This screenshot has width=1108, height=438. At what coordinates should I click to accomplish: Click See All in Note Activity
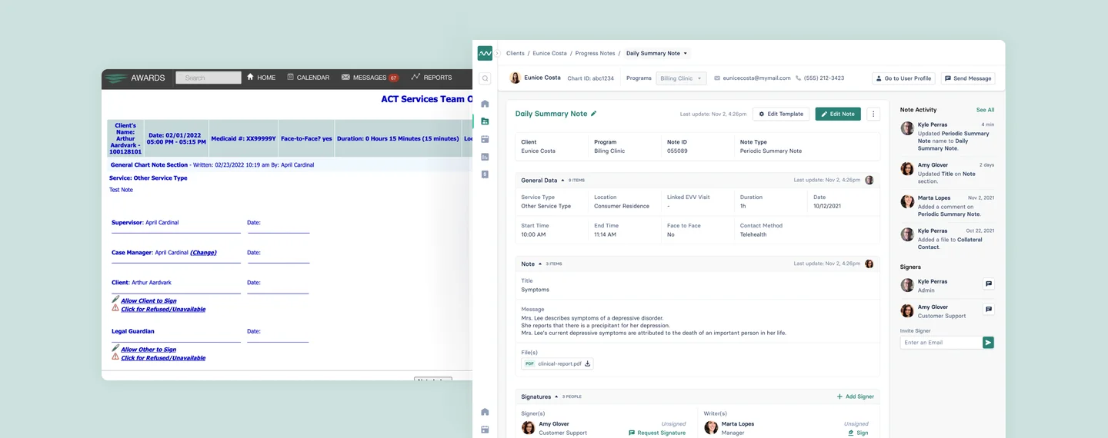coord(985,110)
